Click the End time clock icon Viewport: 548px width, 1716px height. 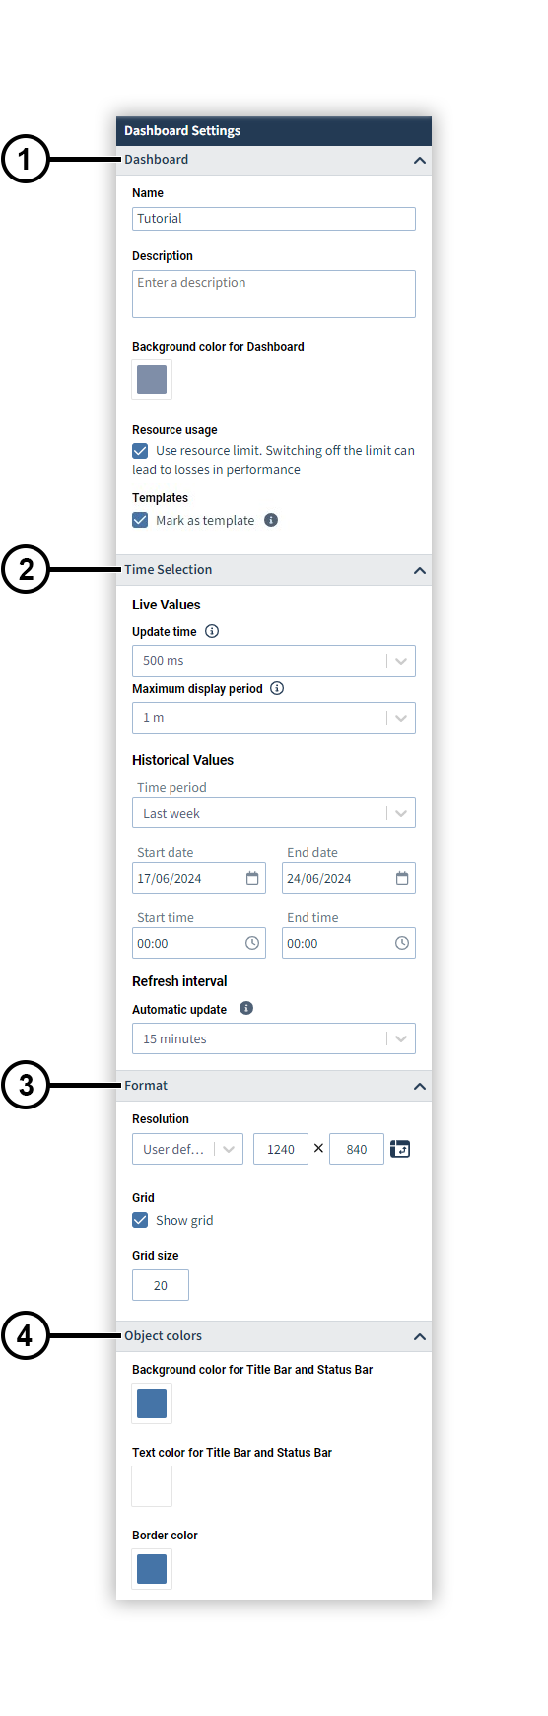(x=402, y=943)
